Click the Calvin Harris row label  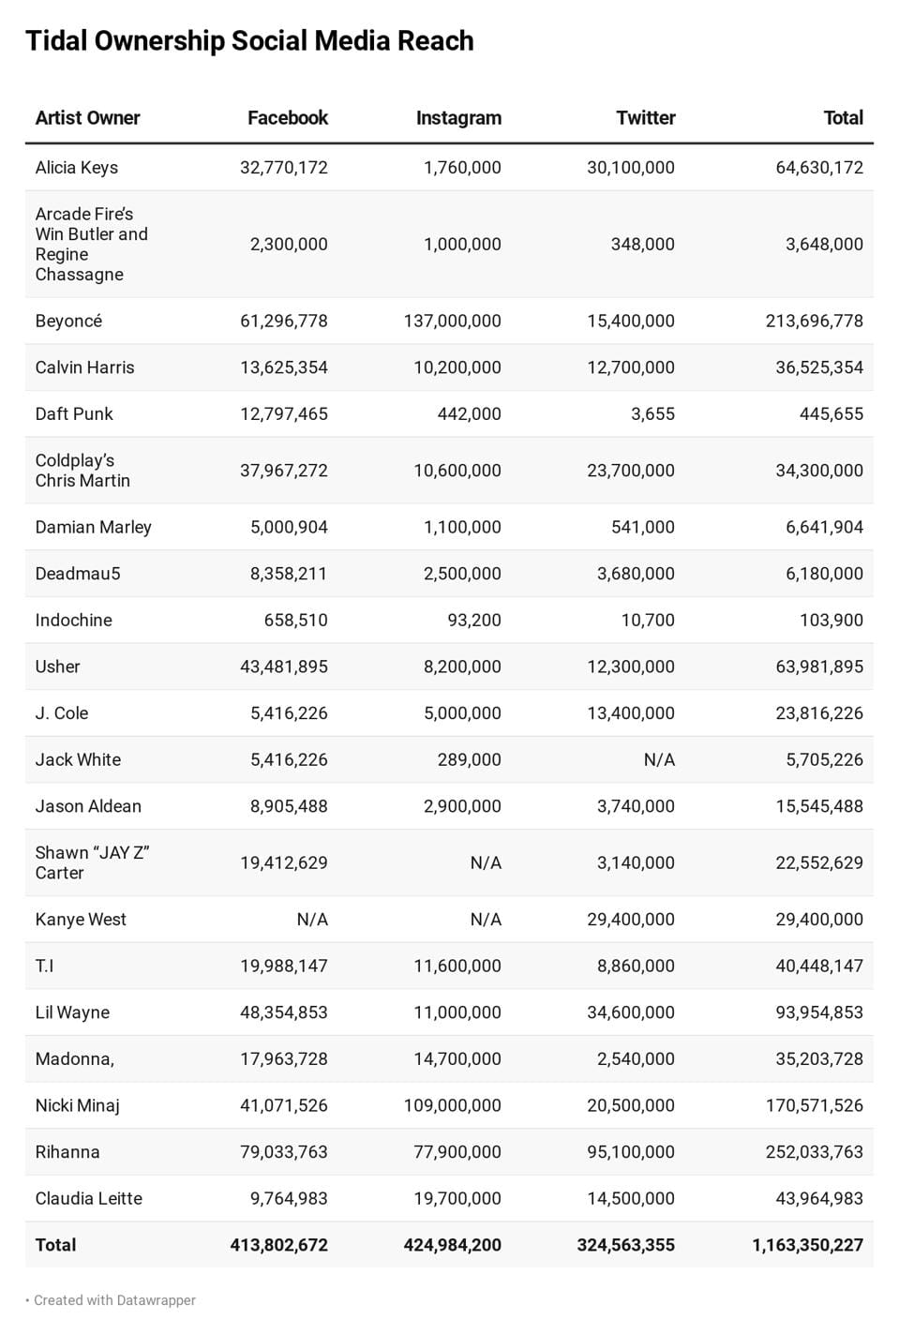tap(84, 367)
